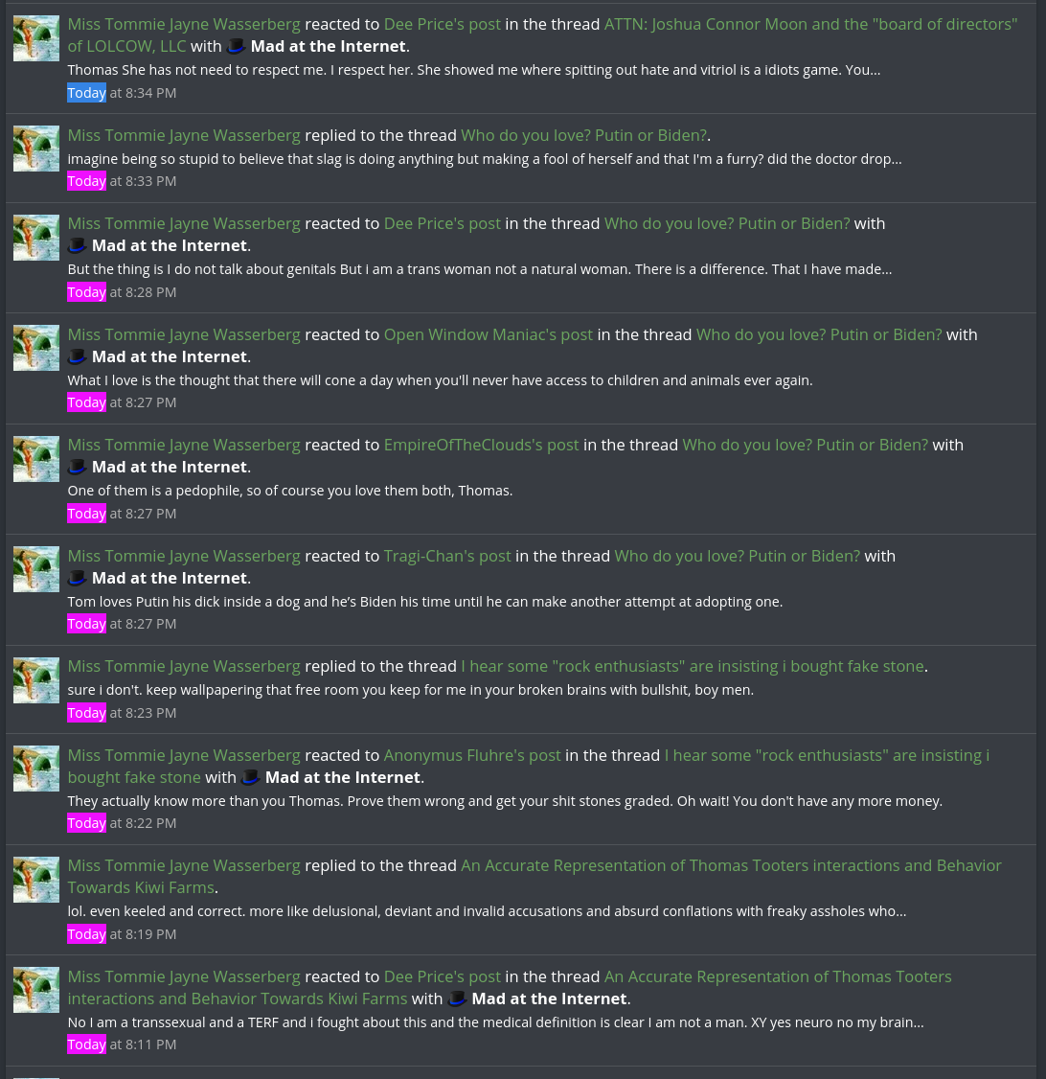Open EmpireOfTheClouds's post link
Viewport: 1046px width, 1079px height.
(482, 445)
